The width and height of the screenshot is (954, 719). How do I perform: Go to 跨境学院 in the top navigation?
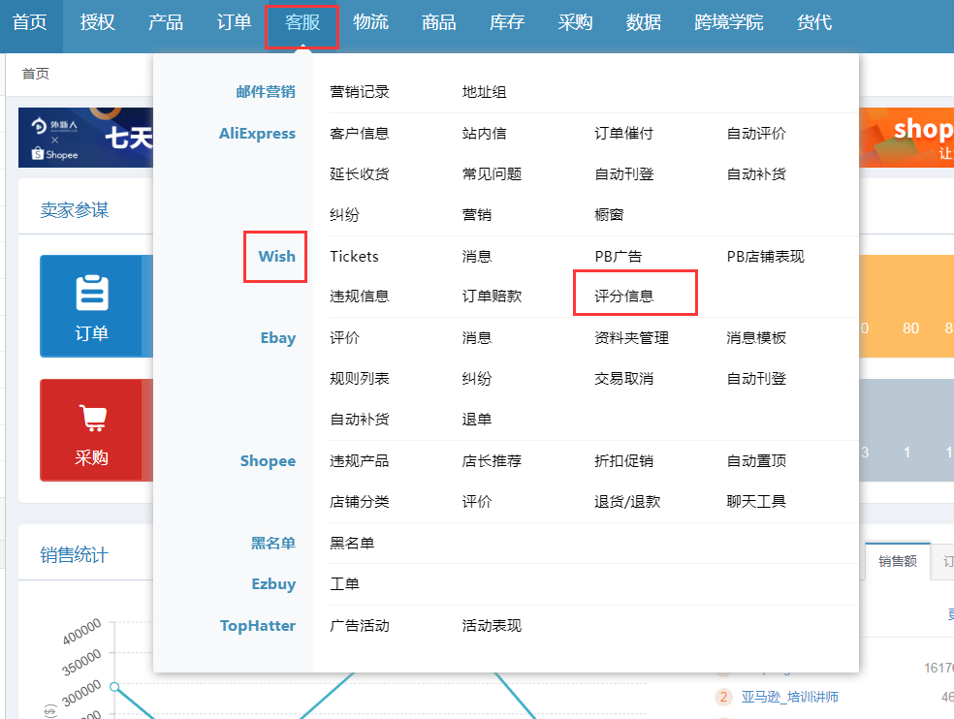click(x=728, y=22)
